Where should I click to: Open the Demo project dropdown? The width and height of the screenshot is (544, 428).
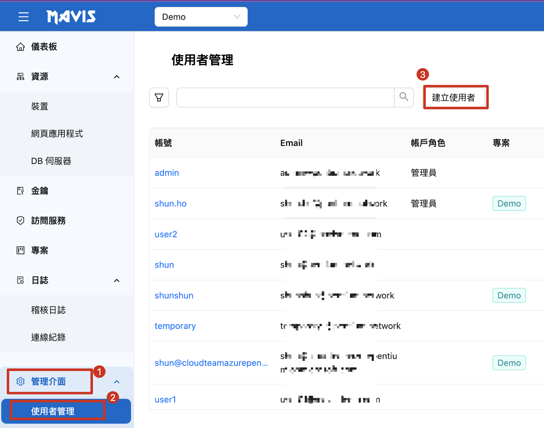pyautogui.click(x=201, y=17)
